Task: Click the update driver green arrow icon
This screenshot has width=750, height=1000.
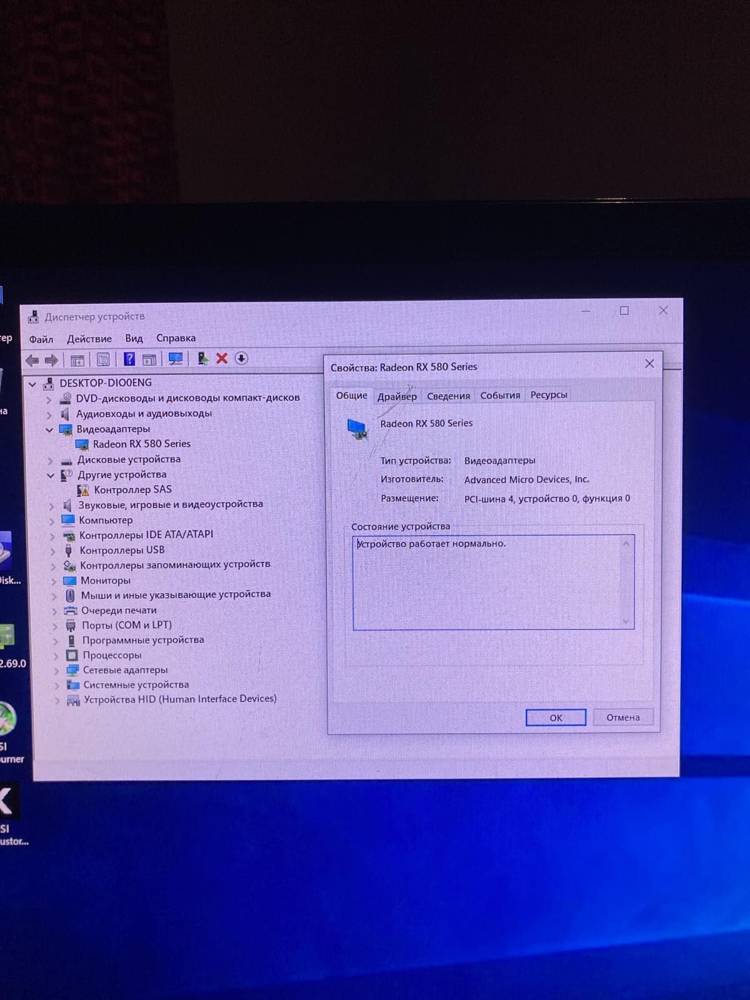Action: tap(202, 358)
